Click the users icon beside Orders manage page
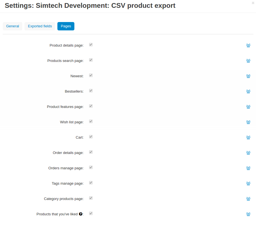256x234 pixels. pyautogui.click(x=248, y=168)
